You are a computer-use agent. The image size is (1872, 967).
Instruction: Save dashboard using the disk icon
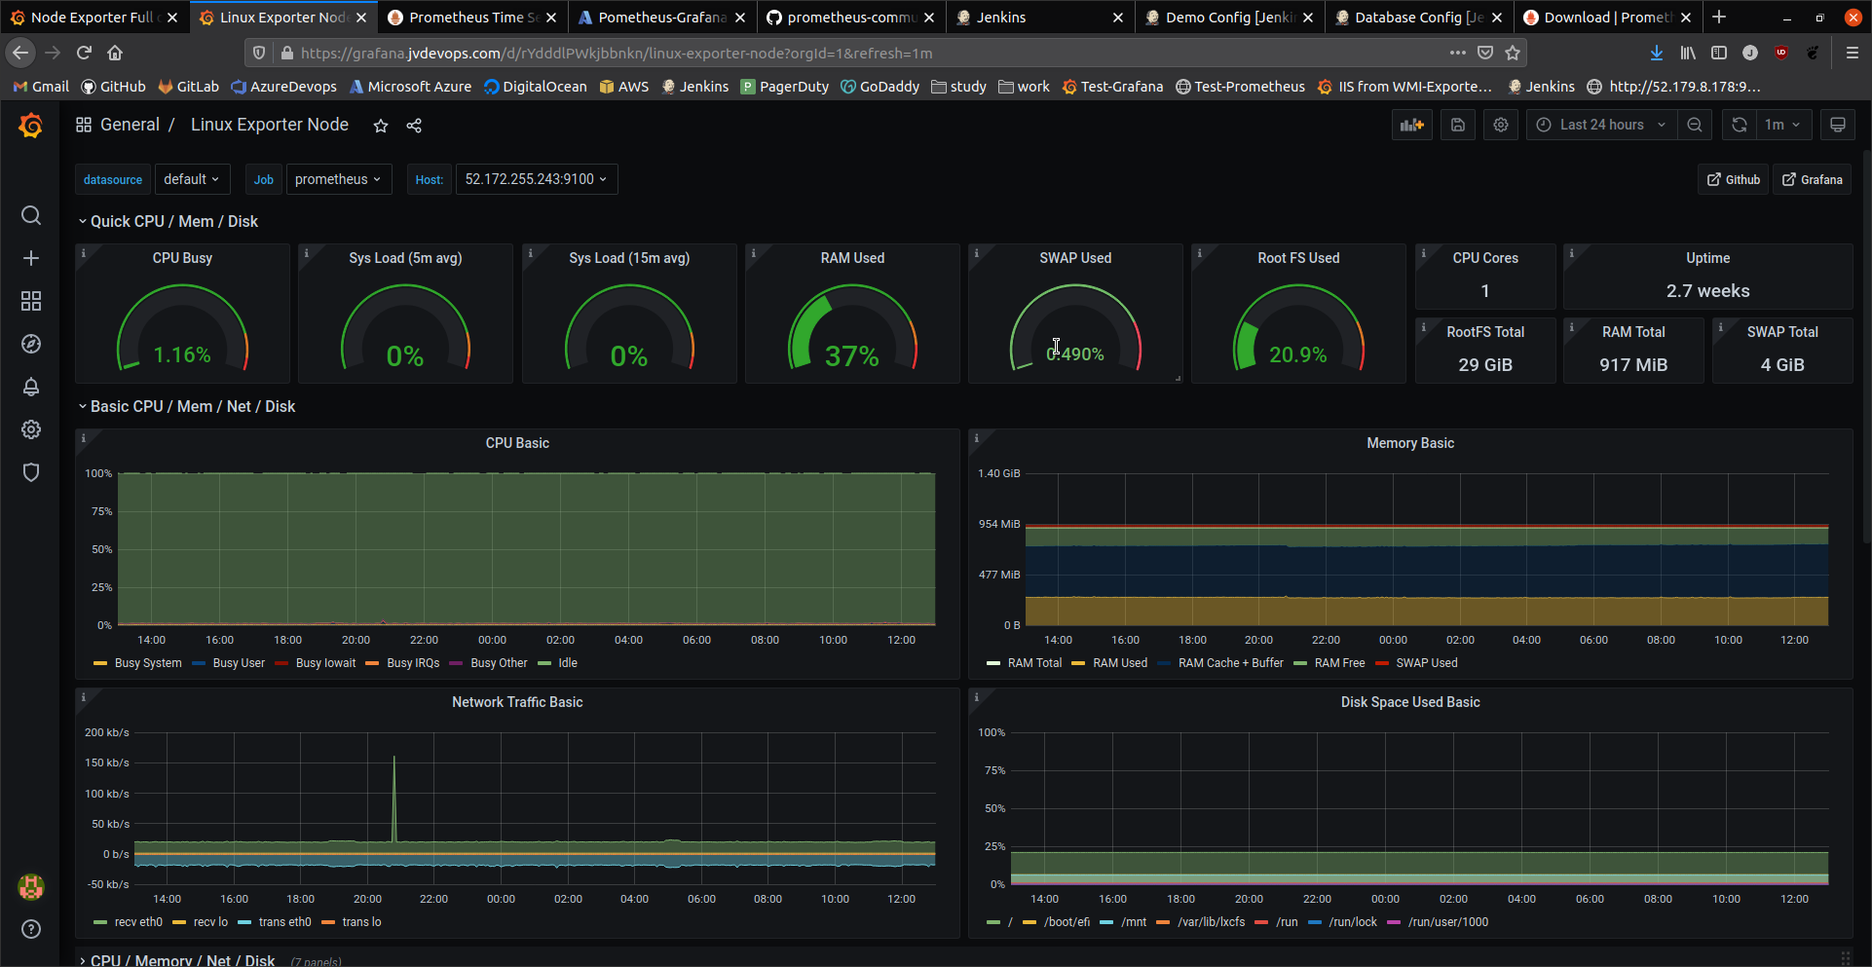click(1458, 125)
